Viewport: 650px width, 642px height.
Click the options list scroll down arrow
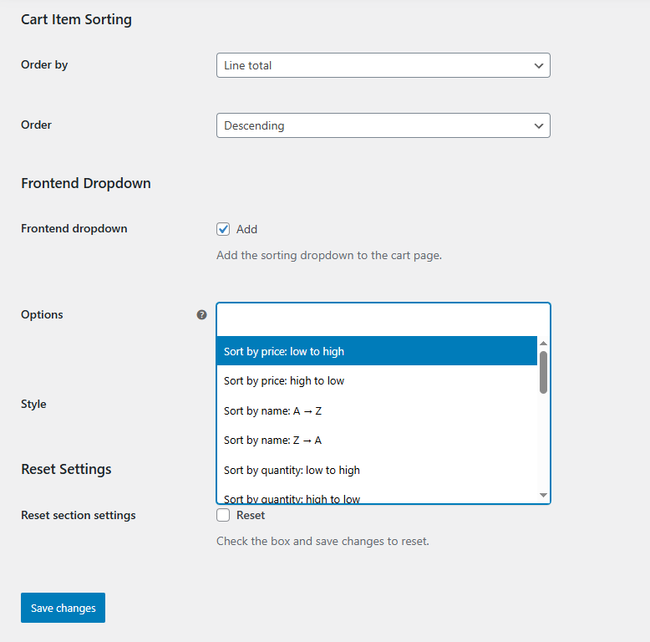(543, 495)
